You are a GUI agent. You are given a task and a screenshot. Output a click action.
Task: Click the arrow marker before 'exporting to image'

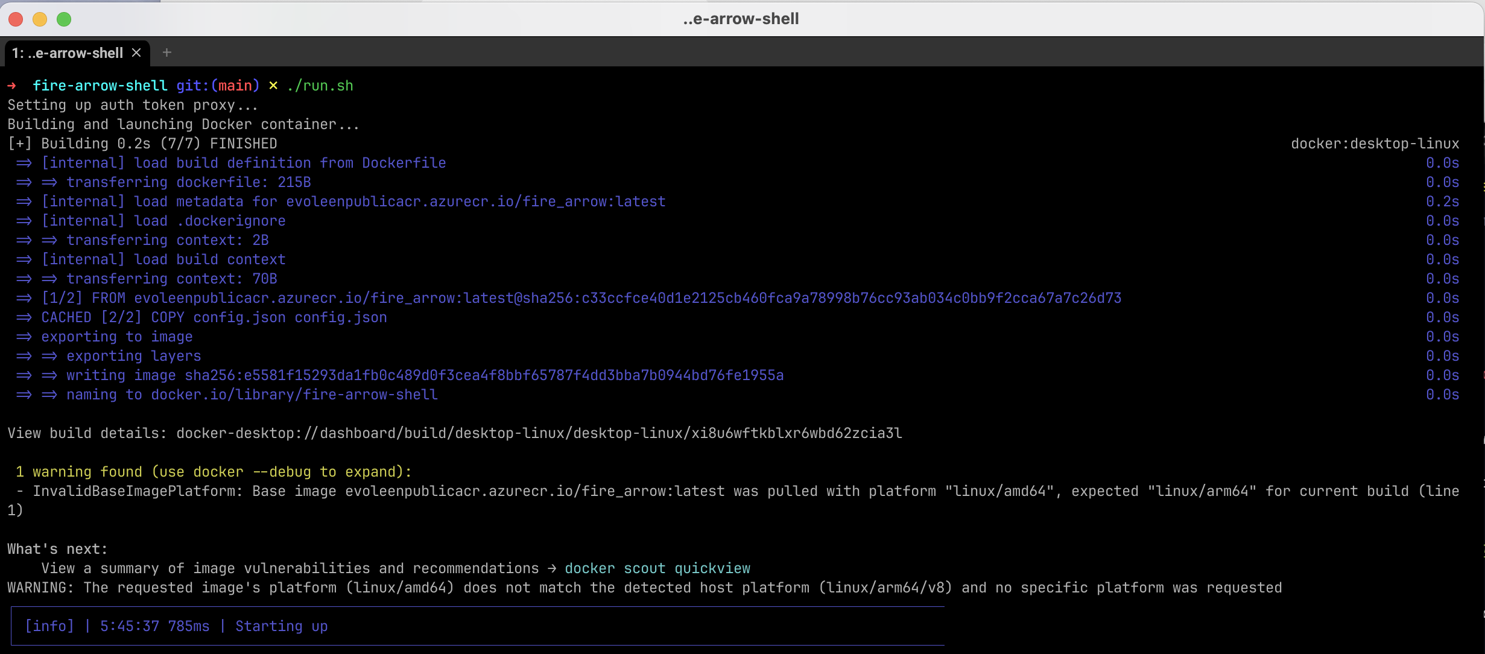[24, 337]
